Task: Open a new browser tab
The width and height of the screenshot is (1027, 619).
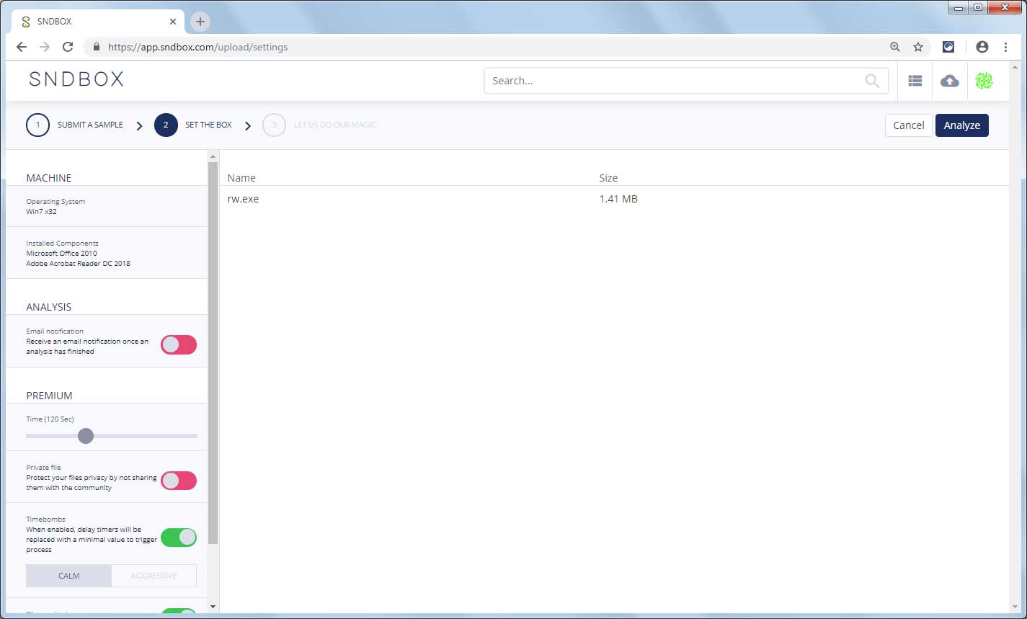Action: pos(200,22)
